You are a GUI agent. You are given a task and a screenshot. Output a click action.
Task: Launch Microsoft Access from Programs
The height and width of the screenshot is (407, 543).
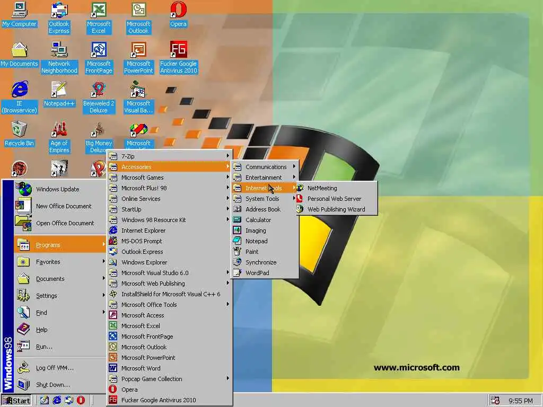coord(169,315)
